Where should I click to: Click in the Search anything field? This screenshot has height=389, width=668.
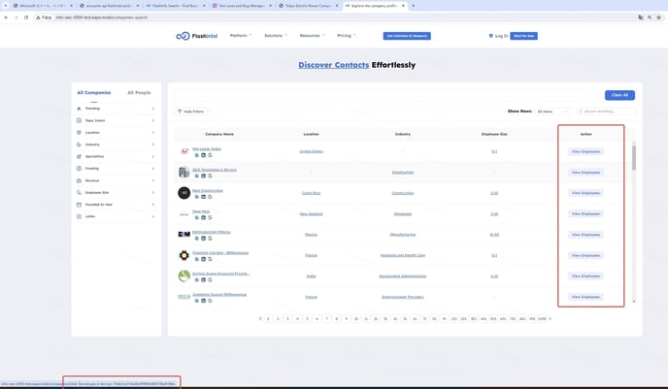coord(607,112)
